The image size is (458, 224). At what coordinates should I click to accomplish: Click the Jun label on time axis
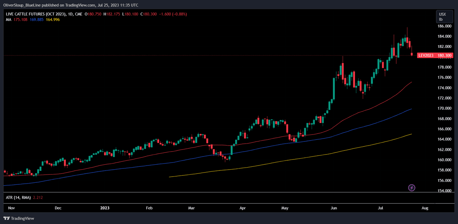(x=335, y=208)
